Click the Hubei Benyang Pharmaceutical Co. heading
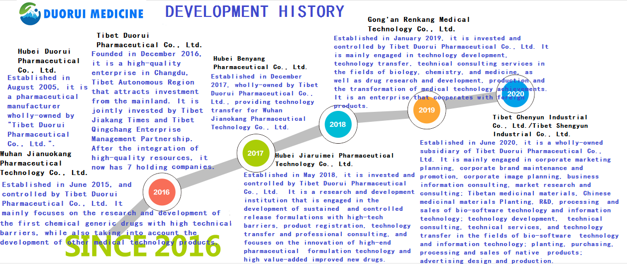Image resolution: width=627 pixels, height=264 pixels. coord(260,63)
